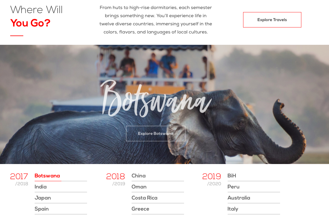Select India from the country list
Image resolution: width=329 pixels, height=219 pixels.
coord(40,187)
